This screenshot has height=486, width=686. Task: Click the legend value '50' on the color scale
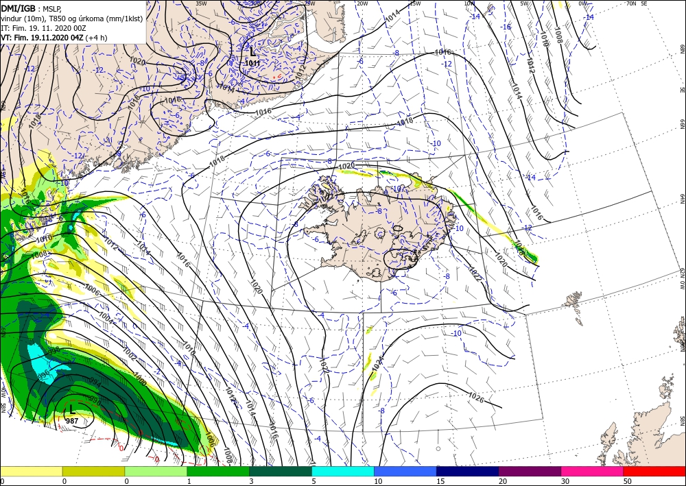pos(628,481)
